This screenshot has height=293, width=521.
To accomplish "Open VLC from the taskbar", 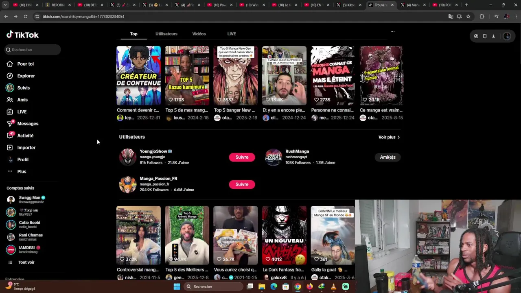I will click(334, 286).
